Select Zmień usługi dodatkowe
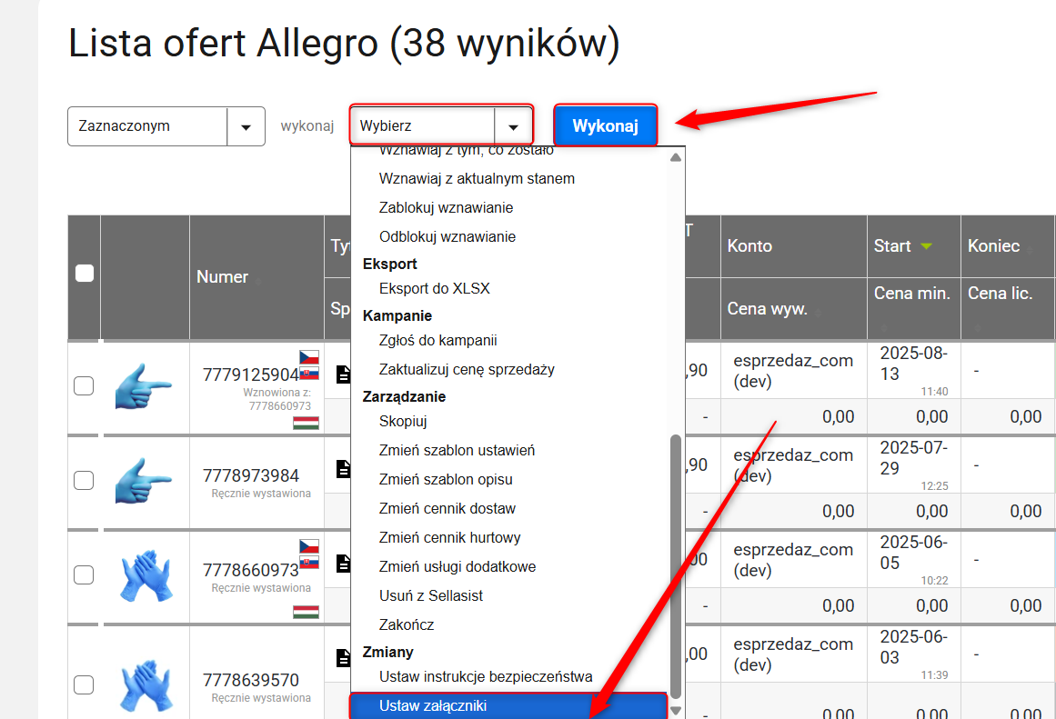 point(458,567)
